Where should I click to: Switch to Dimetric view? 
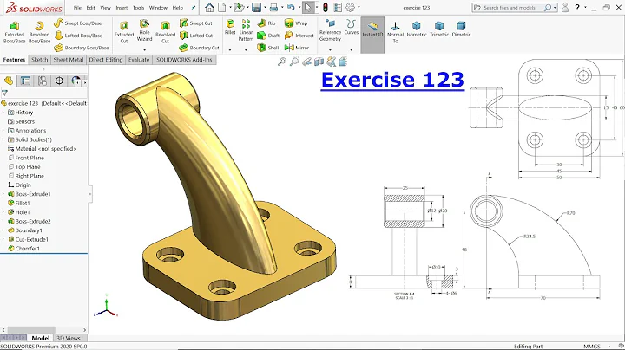(461, 29)
